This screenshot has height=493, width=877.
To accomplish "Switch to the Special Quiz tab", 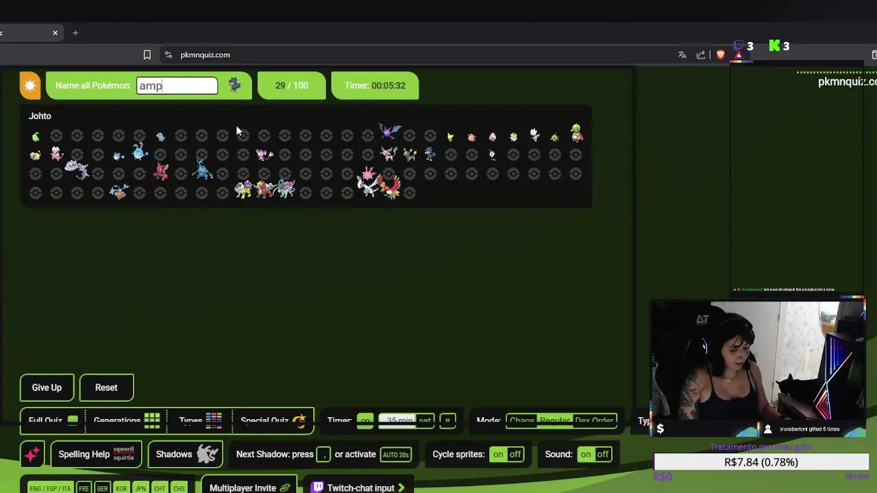I will tap(273, 420).
